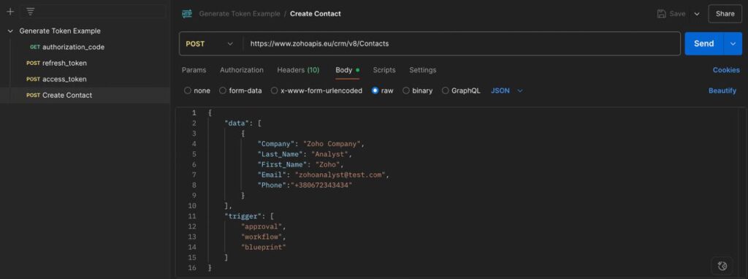Click the "approval" value
The height and width of the screenshot is (279, 748).
tap(263, 226)
